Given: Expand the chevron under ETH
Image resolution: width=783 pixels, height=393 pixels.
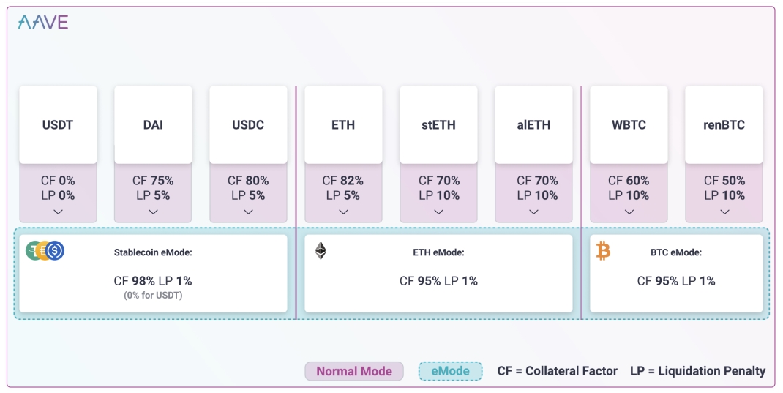Looking at the screenshot, I should [343, 212].
